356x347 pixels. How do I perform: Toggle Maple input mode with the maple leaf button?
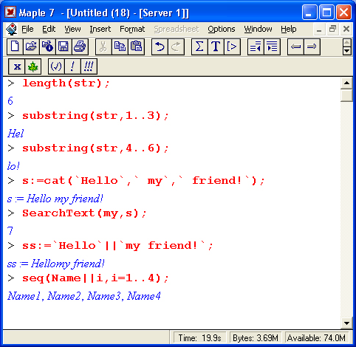coord(32,66)
